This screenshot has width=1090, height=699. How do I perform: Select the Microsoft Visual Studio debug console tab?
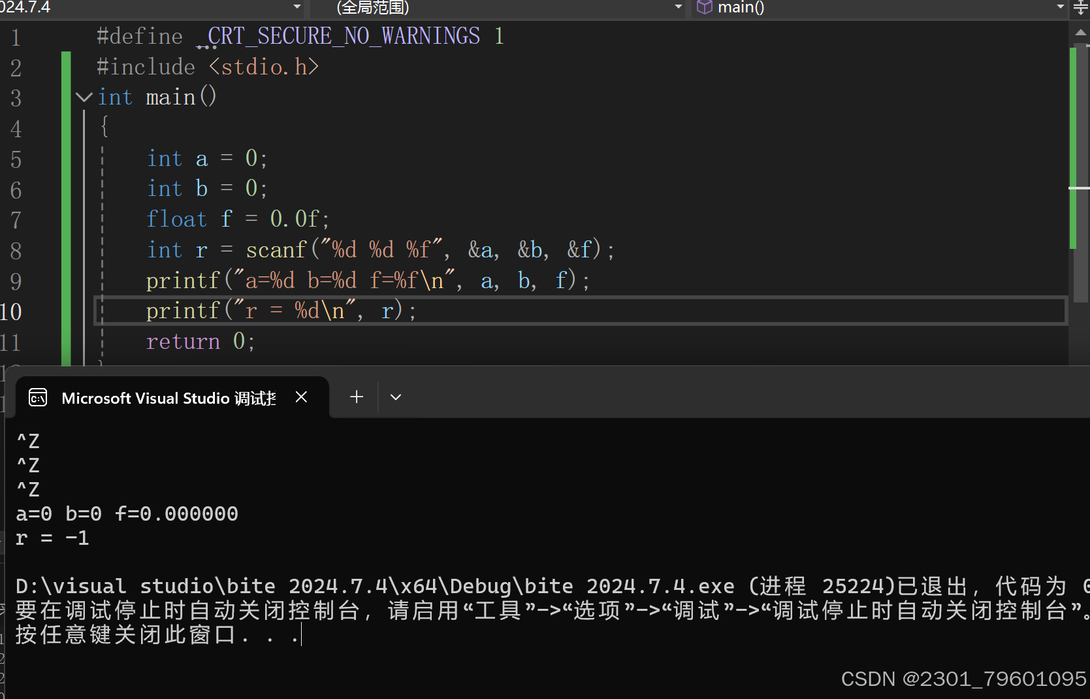tap(172, 397)
